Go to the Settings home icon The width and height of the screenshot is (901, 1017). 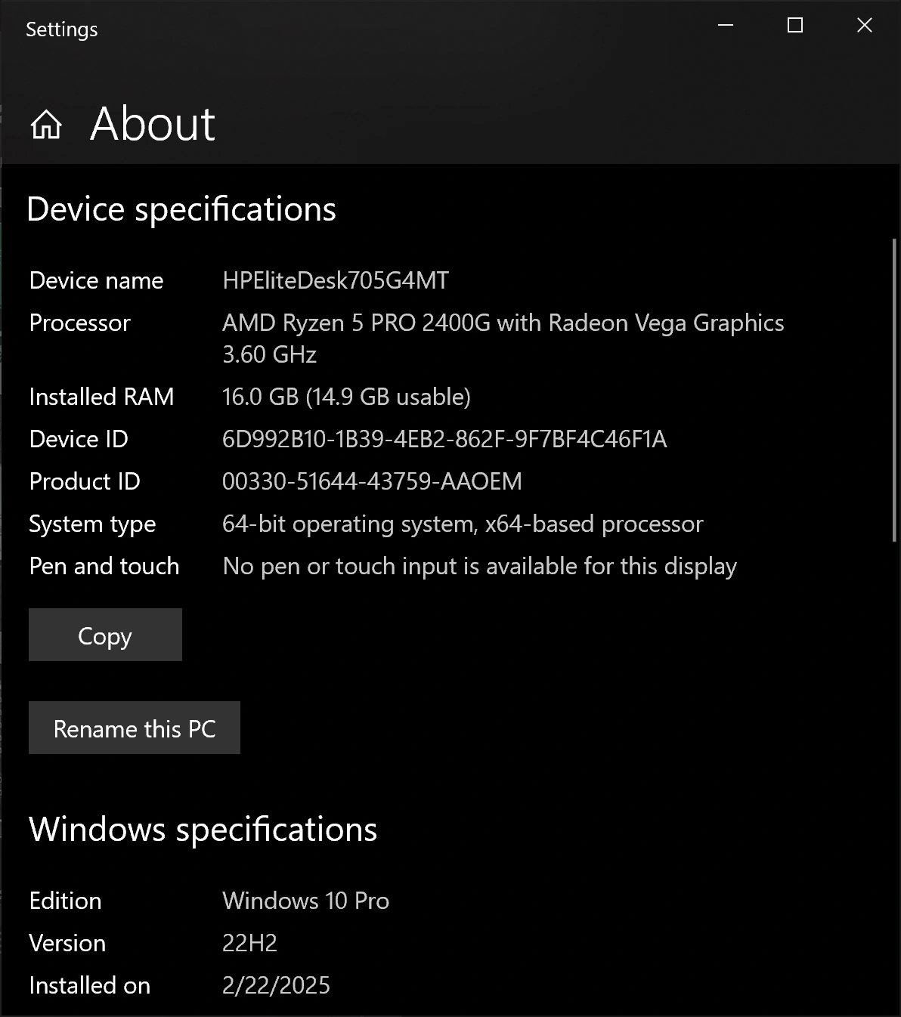click(x=46, y=124)
